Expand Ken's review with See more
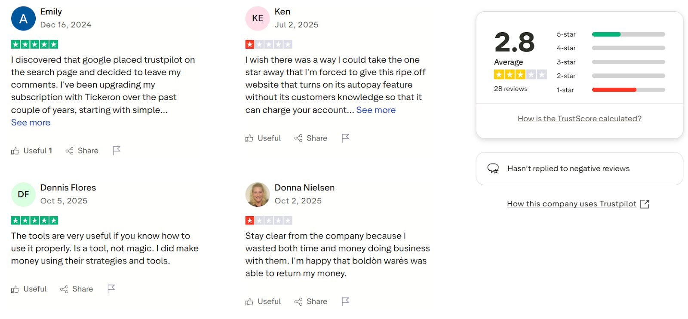Image resolution: width=688 pixels, height=319 pixels. tap(376, 110)
